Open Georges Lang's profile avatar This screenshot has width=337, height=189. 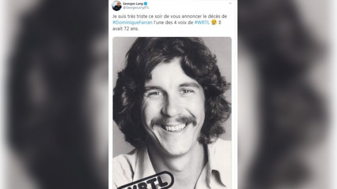coord(117,5)
